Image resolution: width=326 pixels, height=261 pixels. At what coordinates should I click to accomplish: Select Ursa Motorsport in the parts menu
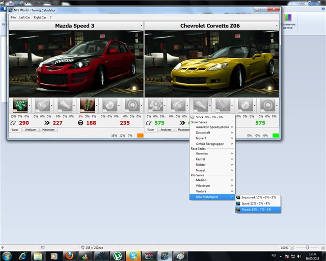point(212,197)
